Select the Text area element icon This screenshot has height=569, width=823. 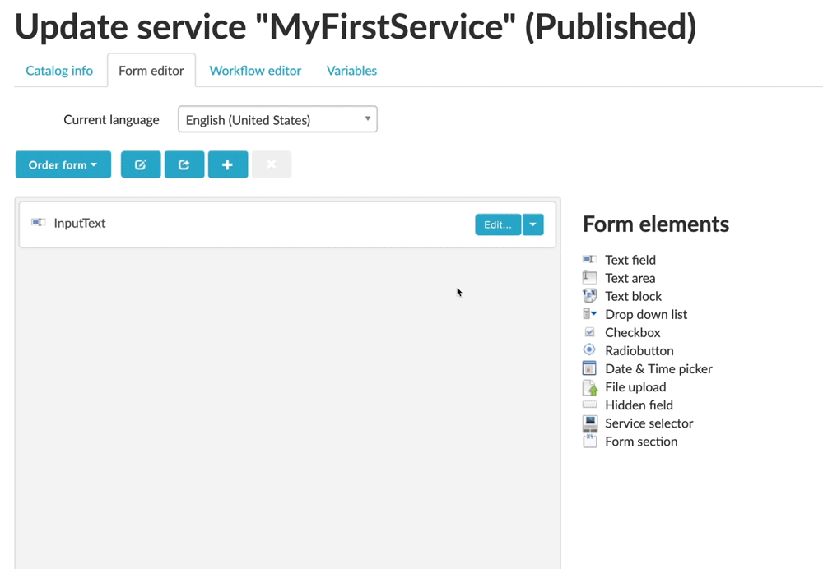tap(589, 278)
